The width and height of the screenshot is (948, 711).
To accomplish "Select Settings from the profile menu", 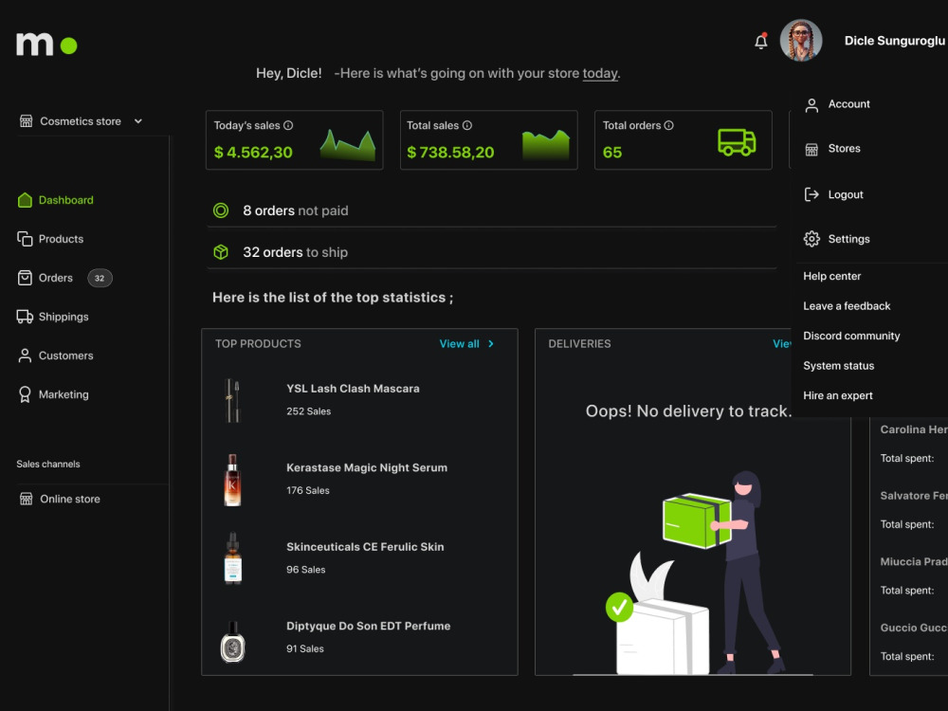I will tap(848, 239).
